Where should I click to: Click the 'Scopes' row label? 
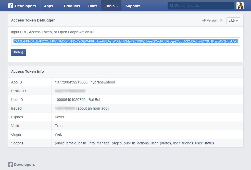[x=17, y=143]
